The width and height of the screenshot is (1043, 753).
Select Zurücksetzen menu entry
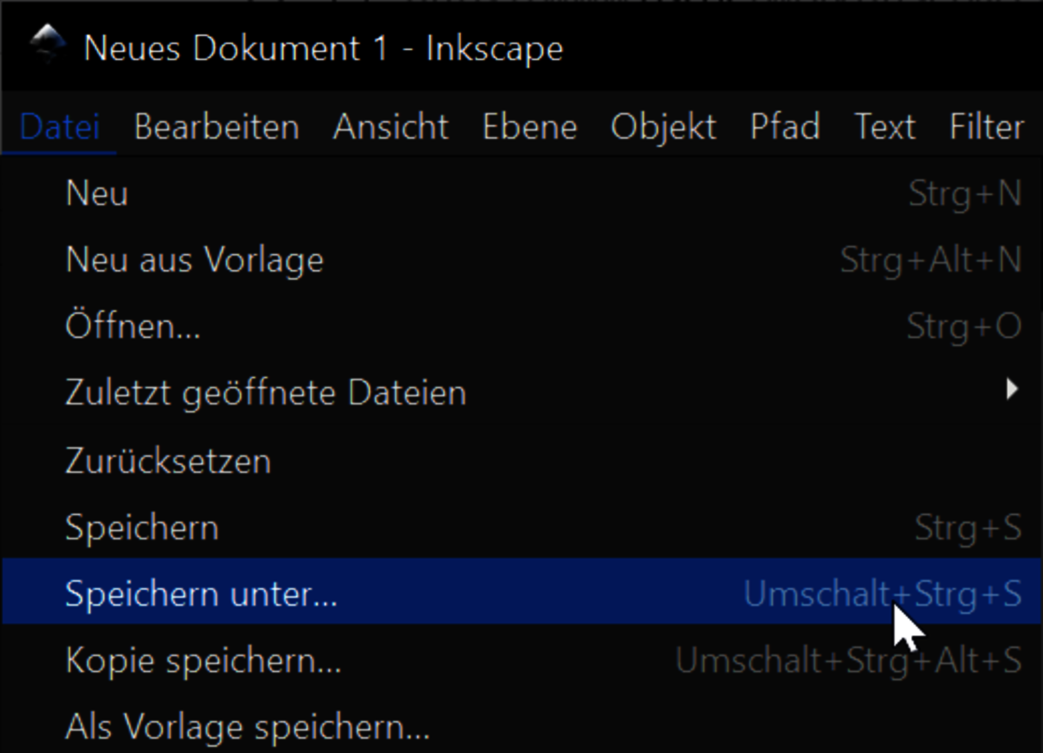[x=168, y=461]
